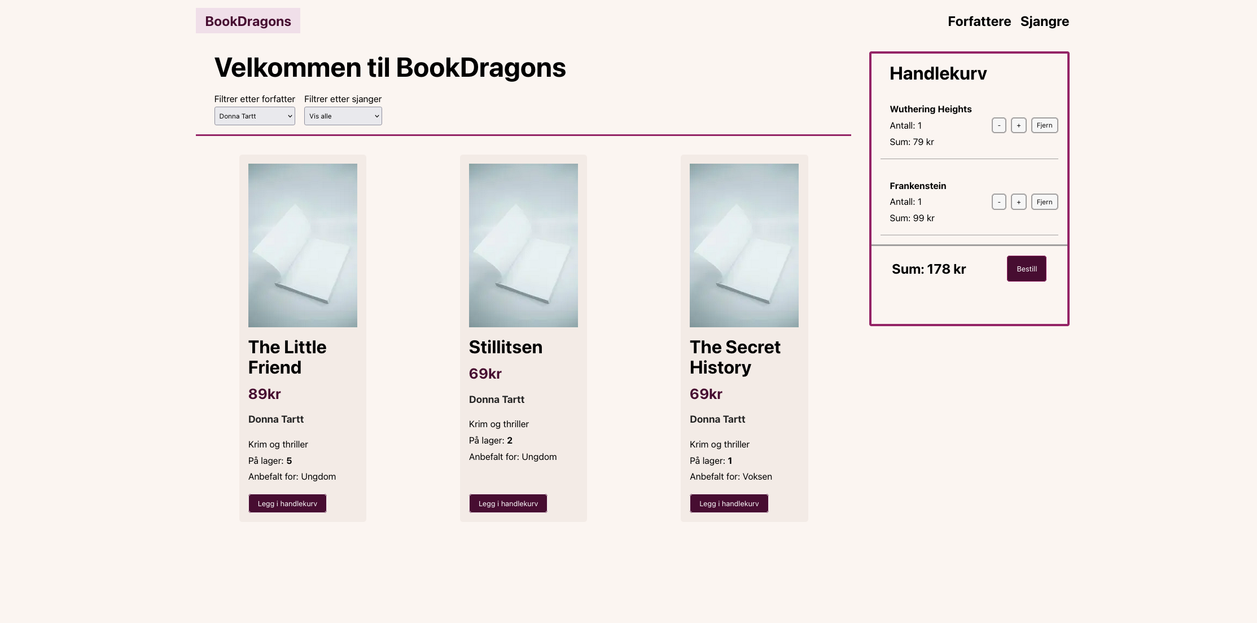The width and height of the screenshot is (1257, 623).
Task: Add Stillitsen to the cart
Action: click(508, 503)
